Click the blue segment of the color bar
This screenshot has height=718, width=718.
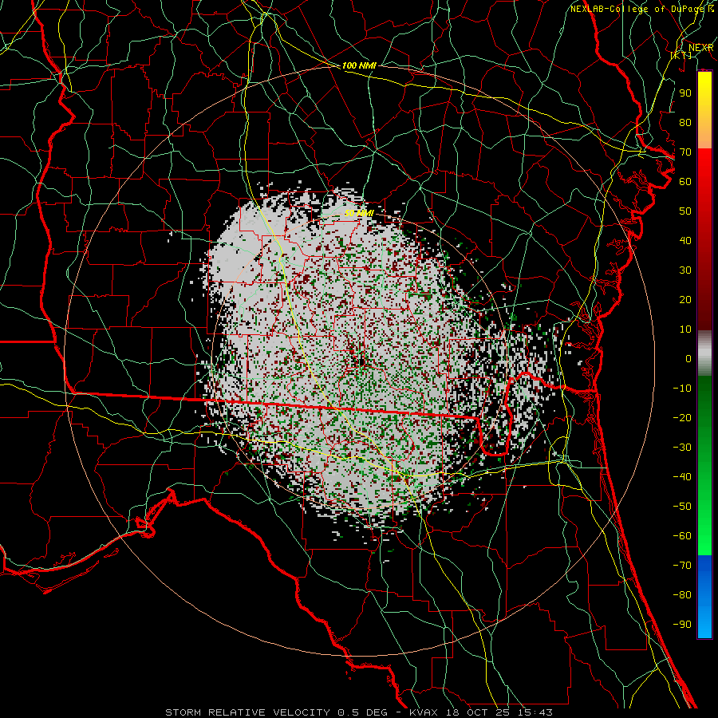tap(704, 596)
